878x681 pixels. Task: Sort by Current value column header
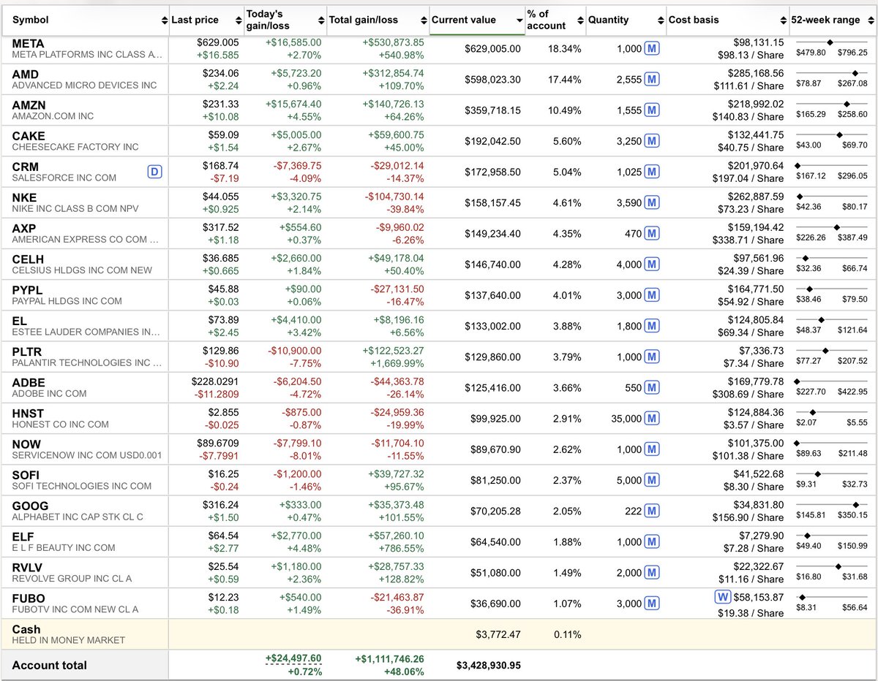pyautogui.click(x=476, y=20)
